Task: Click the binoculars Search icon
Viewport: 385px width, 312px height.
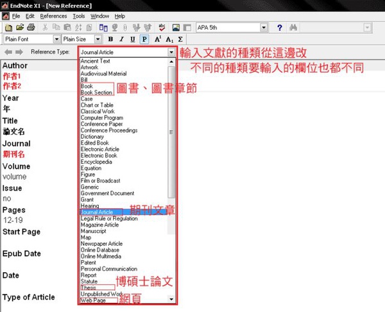Action: [x=293, y=27]
